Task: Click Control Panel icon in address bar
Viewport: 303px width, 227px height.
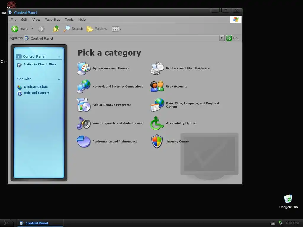Action: [x=27, y=38]
